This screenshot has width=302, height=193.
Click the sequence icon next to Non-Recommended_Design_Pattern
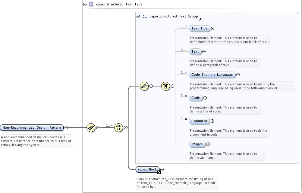tap(90, 127)
